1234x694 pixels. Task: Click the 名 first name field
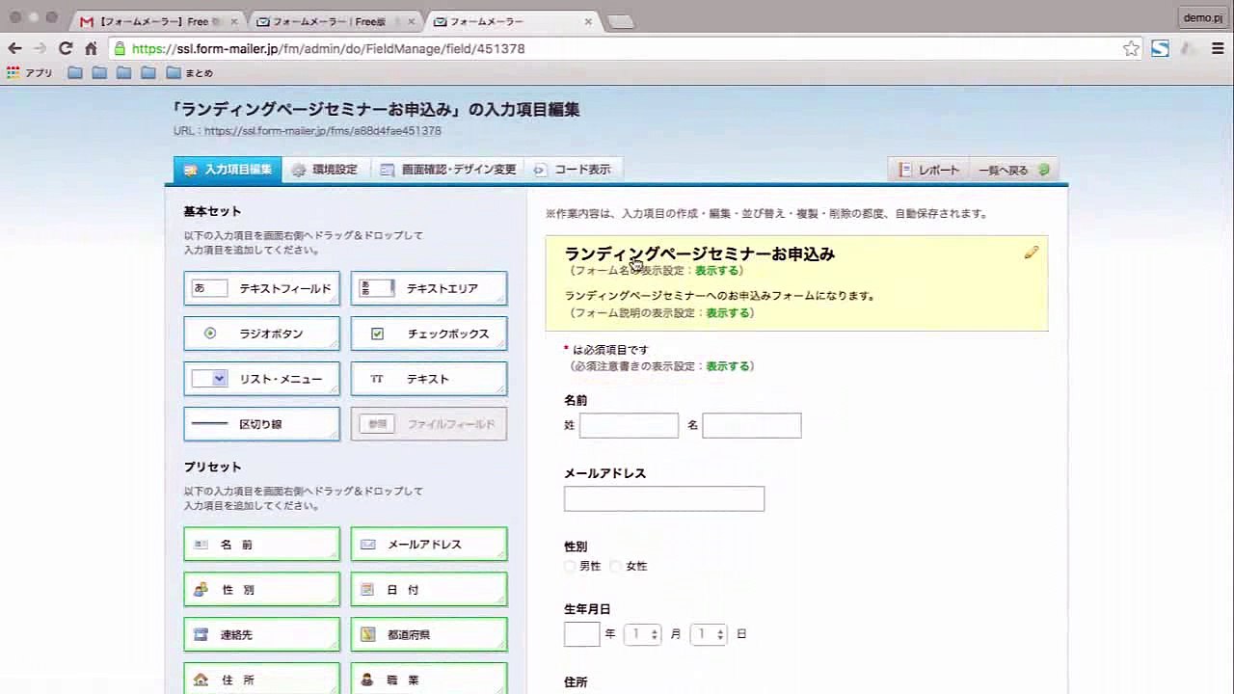coord(752,425)
